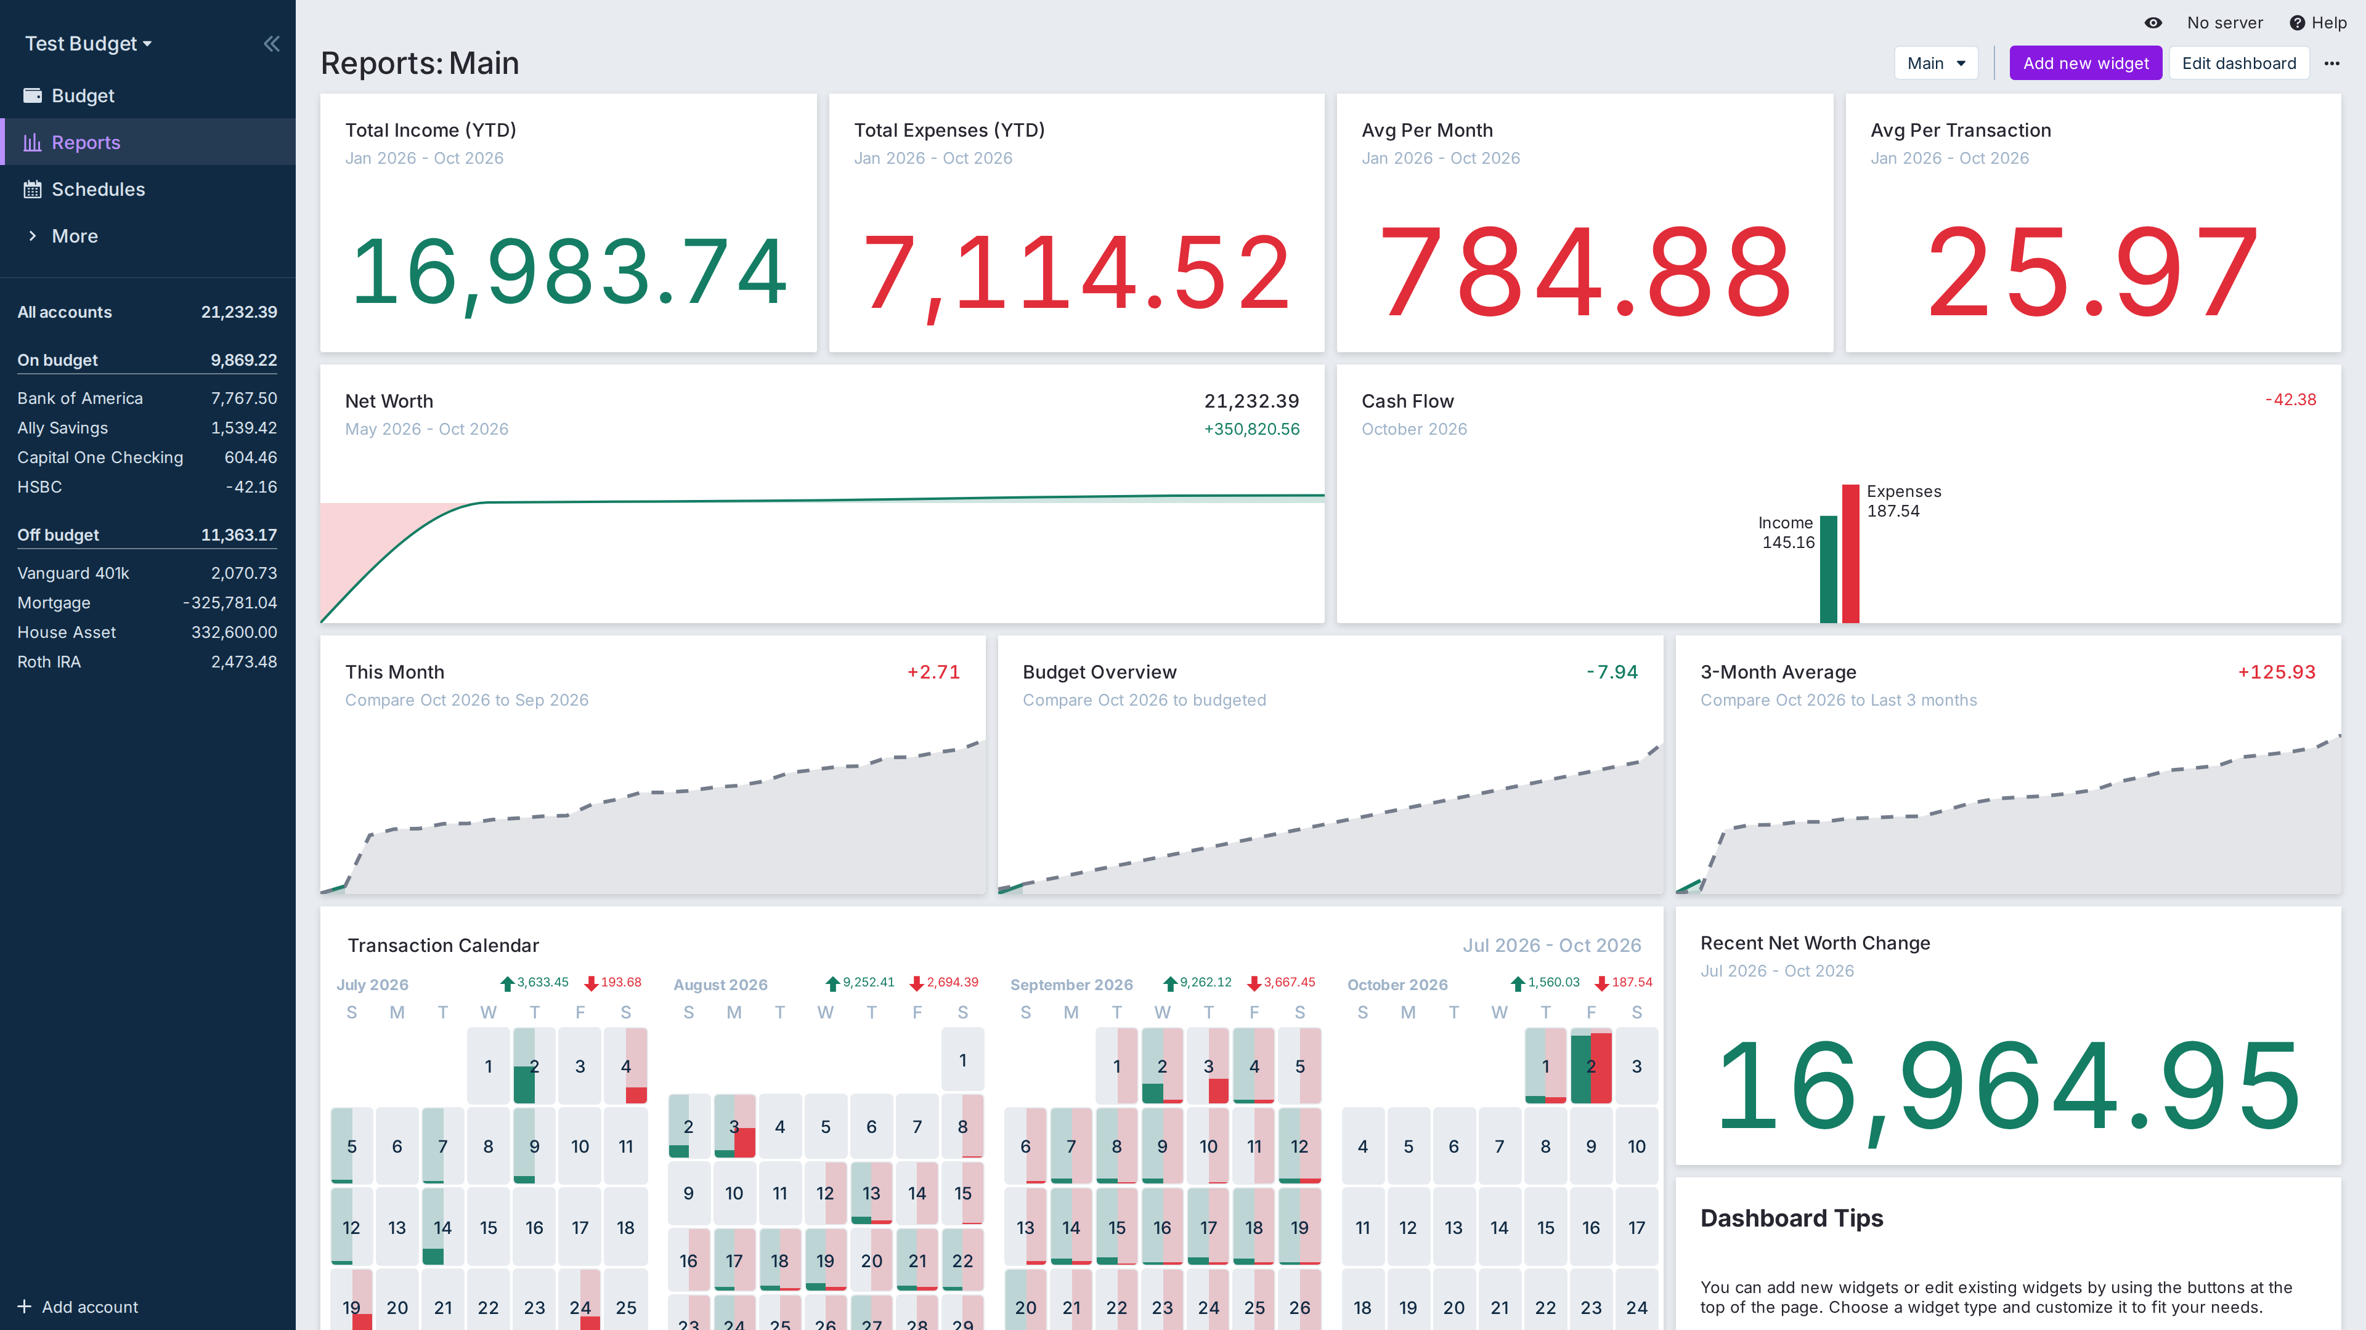Image resolution: width=2366 pixels, height=1330 pixels.
Task: Select the Reports chart icon
Action: pyautogui.click(x=33, y=142)
